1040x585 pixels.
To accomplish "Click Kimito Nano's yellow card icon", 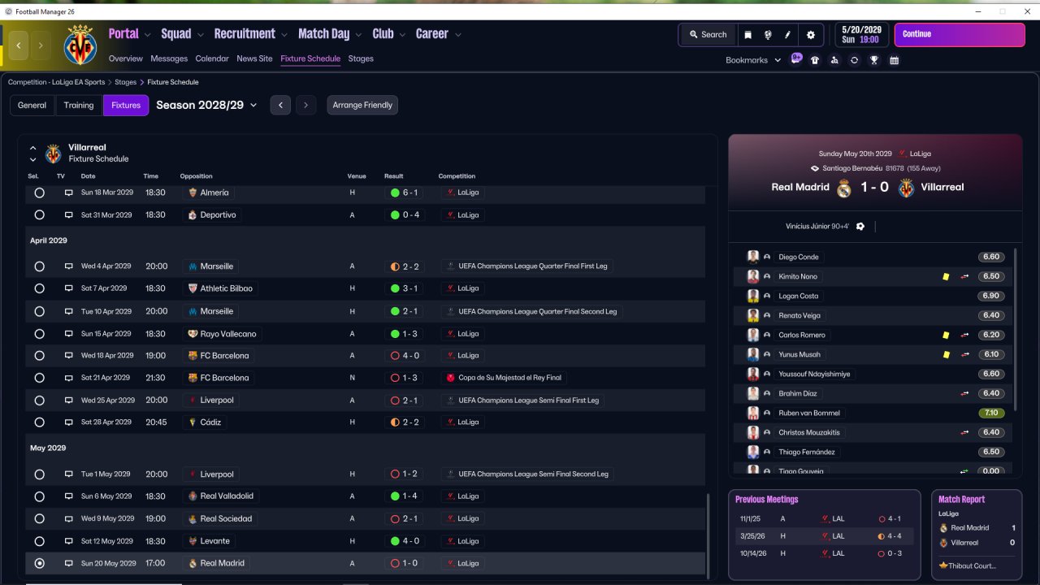I will pos(946,277).
